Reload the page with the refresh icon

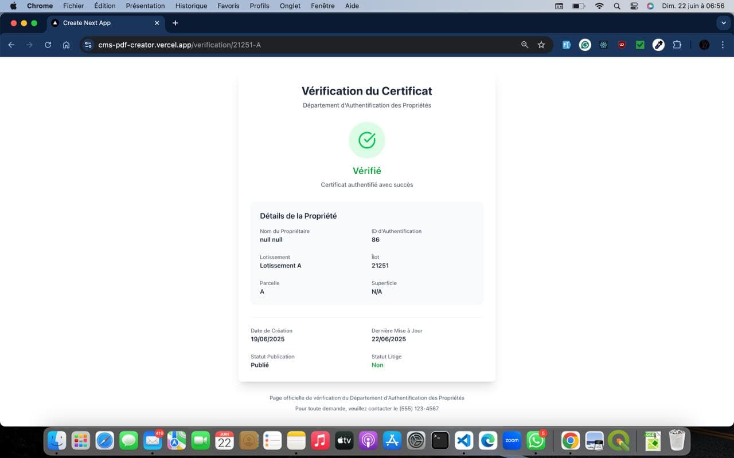click(x=48, y=45)
